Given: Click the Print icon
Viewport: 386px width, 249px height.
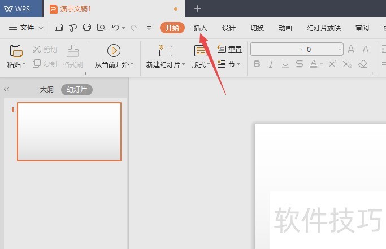Looking at the screenshot, I should 87,27.
